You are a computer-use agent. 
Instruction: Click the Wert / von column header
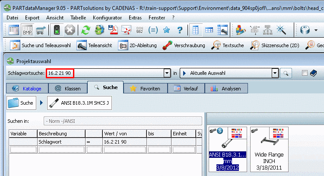click(124, 134)
